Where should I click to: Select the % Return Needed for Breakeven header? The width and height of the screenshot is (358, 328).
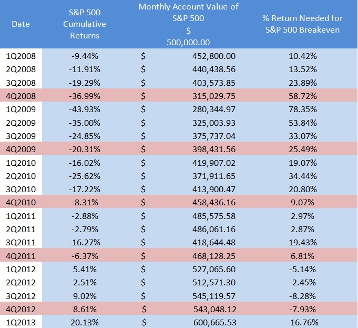click(x=302, y=24)
